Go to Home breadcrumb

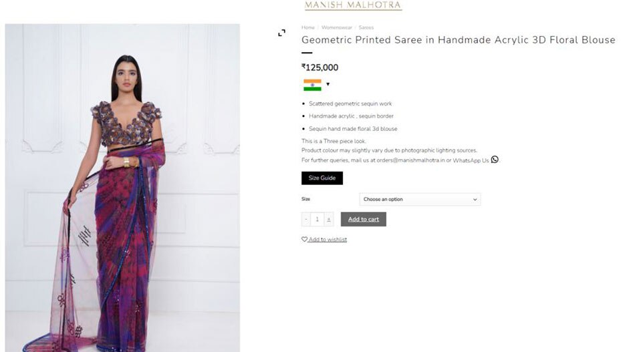pos(308,27)
